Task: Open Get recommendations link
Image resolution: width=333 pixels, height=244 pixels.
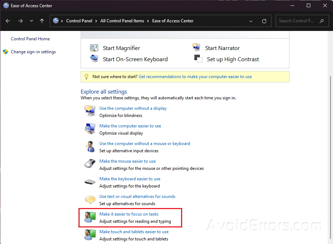Action: 195,77
